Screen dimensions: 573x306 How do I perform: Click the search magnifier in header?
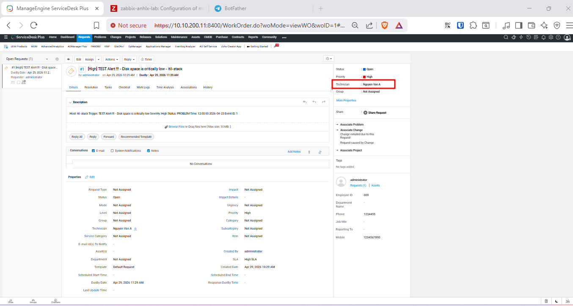(x=506, y=37)
